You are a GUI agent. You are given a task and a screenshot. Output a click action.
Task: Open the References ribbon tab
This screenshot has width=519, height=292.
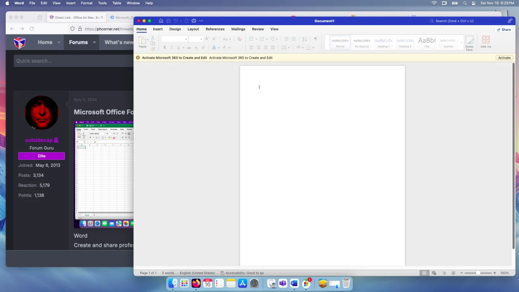pyautogui.click(x=215, y=29)
